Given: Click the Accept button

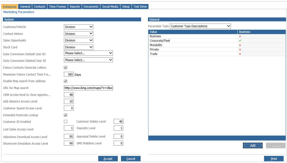Looking at the screenshot, I should tap(108, 159).
